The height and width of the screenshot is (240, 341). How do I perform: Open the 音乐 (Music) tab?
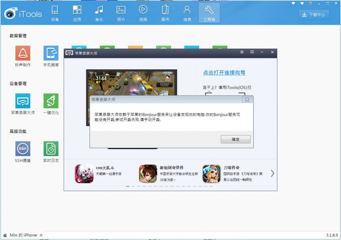pos(99,13)
